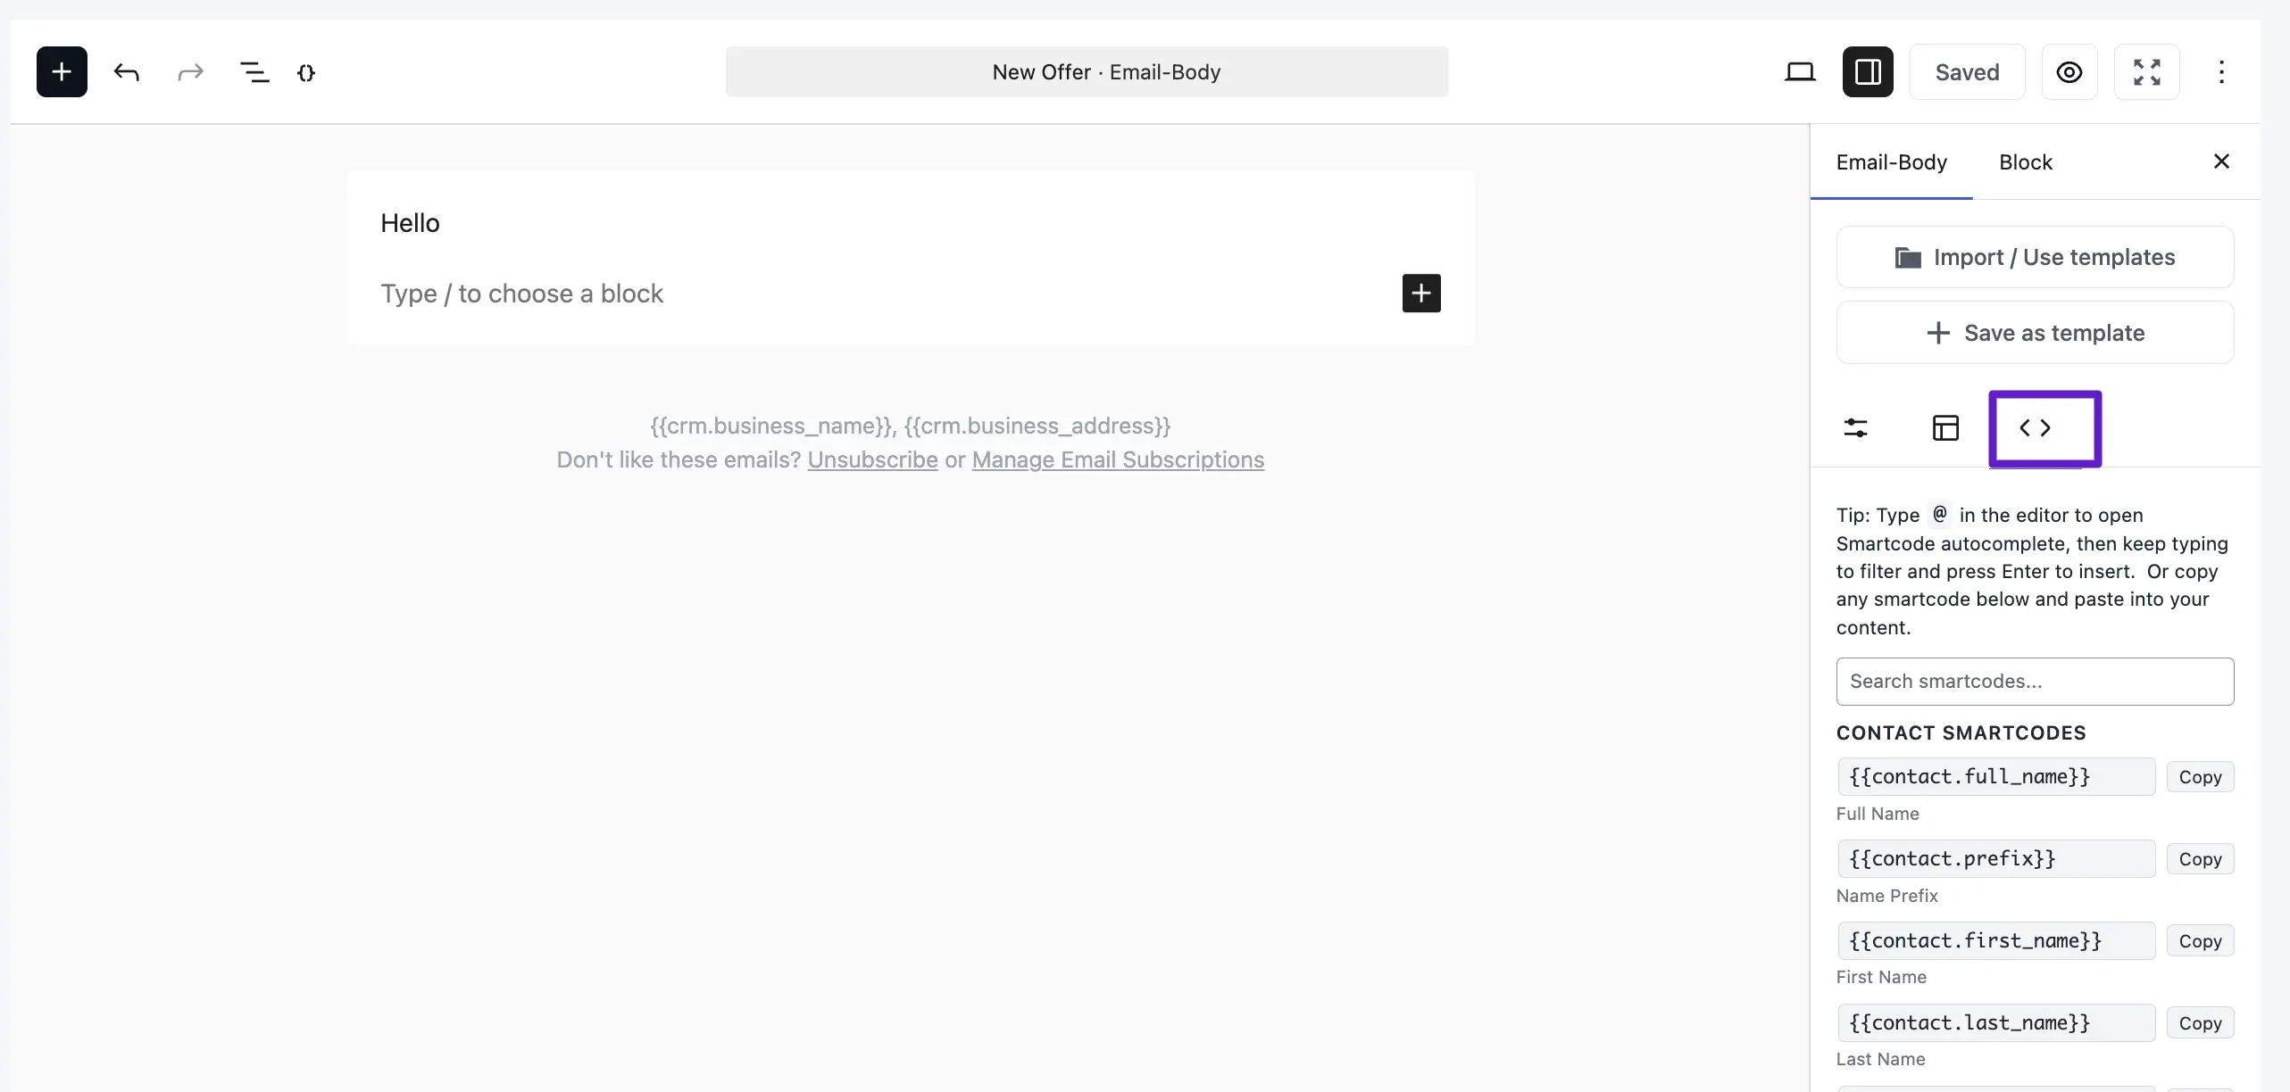The image size is (2290, 1092).
Task: Copy the contact.full_name smartcode
Action: tap(2200, 777)
